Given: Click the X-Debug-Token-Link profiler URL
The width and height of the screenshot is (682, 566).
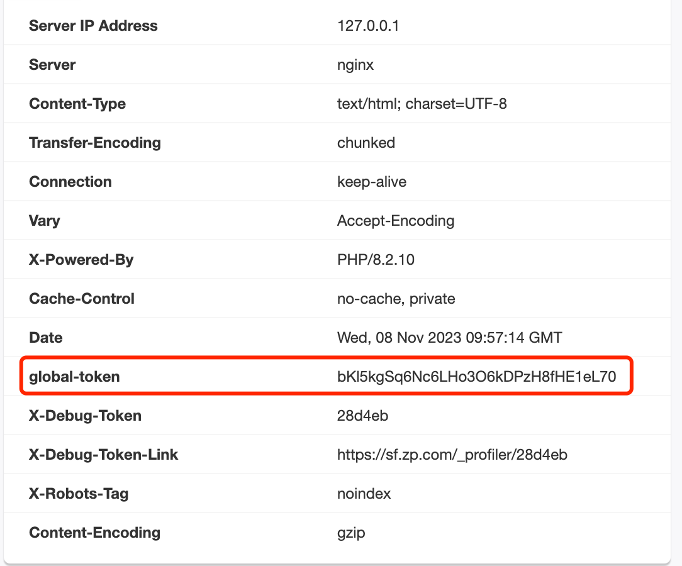Looking at the screenshot, I should pyautogui.click(x=452, y=455).
